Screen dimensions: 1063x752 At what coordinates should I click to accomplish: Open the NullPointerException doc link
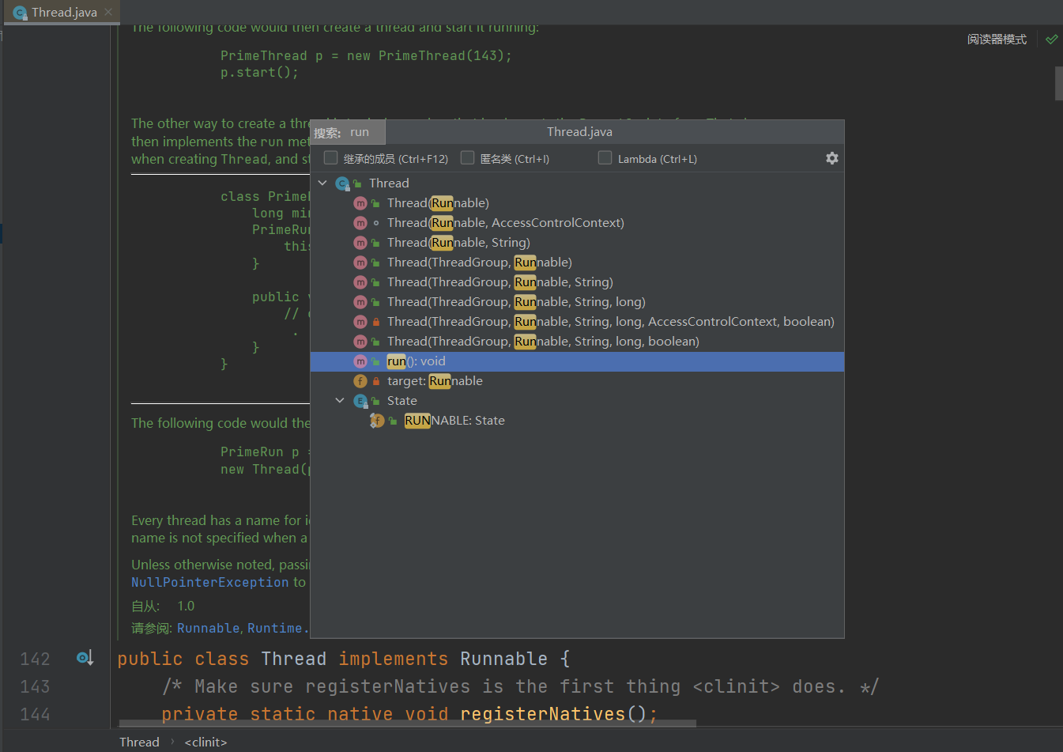point(210,582)
